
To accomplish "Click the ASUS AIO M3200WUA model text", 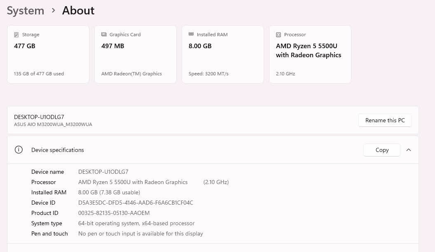I will coord(53,124).
